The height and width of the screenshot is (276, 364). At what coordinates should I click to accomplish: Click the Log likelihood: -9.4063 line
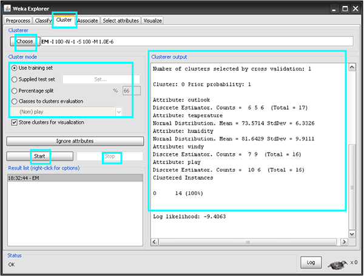pos(189,217)
